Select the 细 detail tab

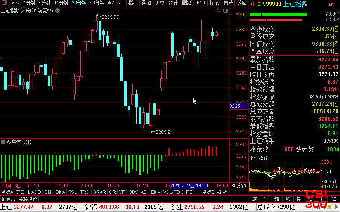tap(276, 199)
